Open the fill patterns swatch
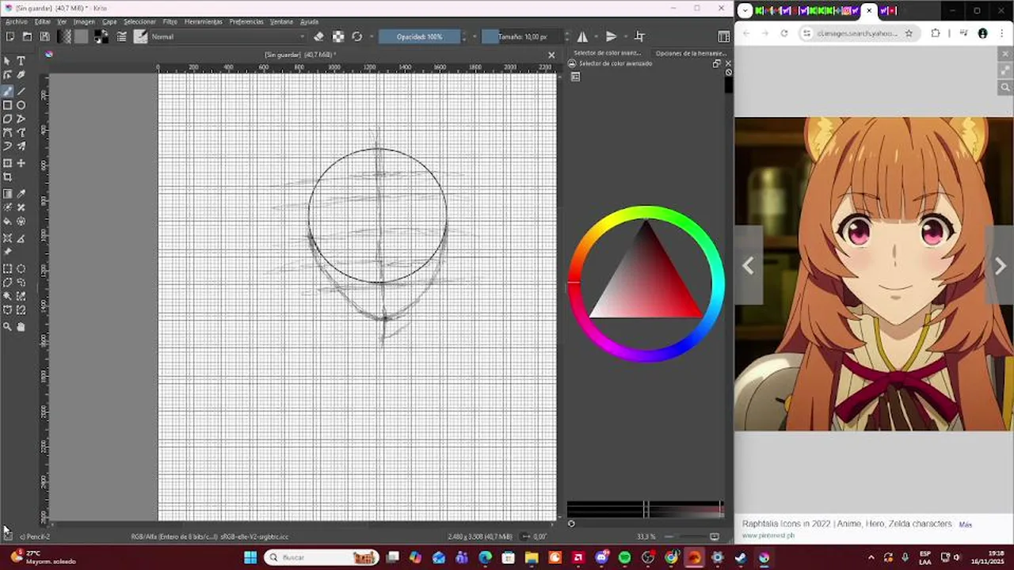 [81, 36]
